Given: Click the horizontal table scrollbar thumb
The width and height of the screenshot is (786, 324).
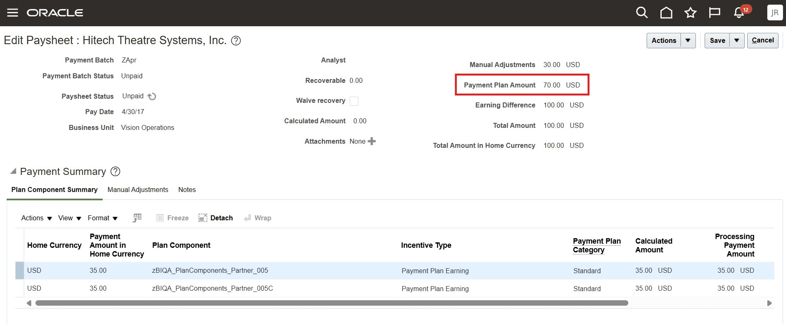Looking at the screenshot, I should (332, 303).
